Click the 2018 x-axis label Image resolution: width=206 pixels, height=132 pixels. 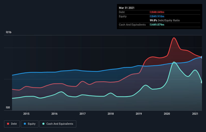(x=111, y=114)
